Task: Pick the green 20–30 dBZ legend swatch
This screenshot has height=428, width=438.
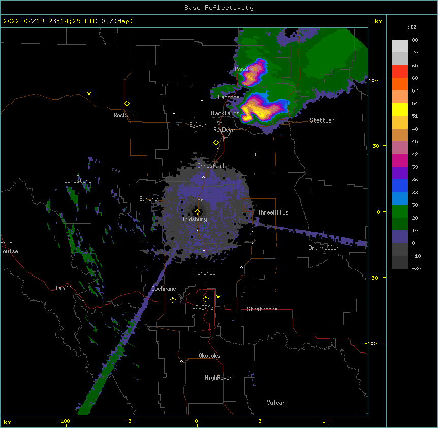Action: click(399, 211)
